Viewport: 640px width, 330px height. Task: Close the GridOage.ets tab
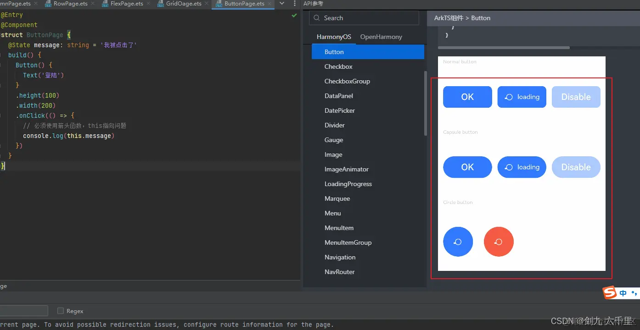tap(207, 4)
